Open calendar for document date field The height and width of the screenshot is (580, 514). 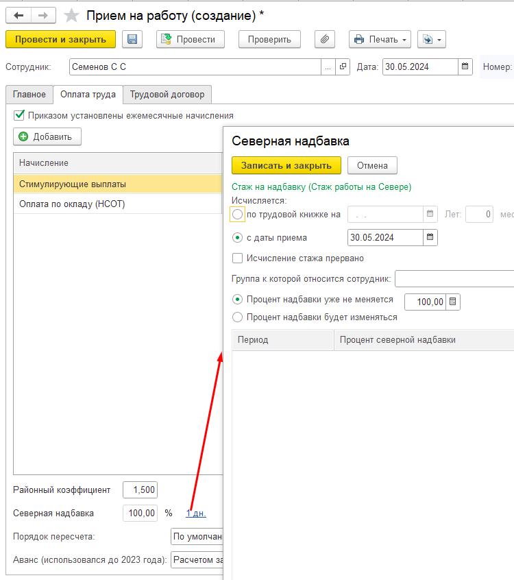point(465,67)
